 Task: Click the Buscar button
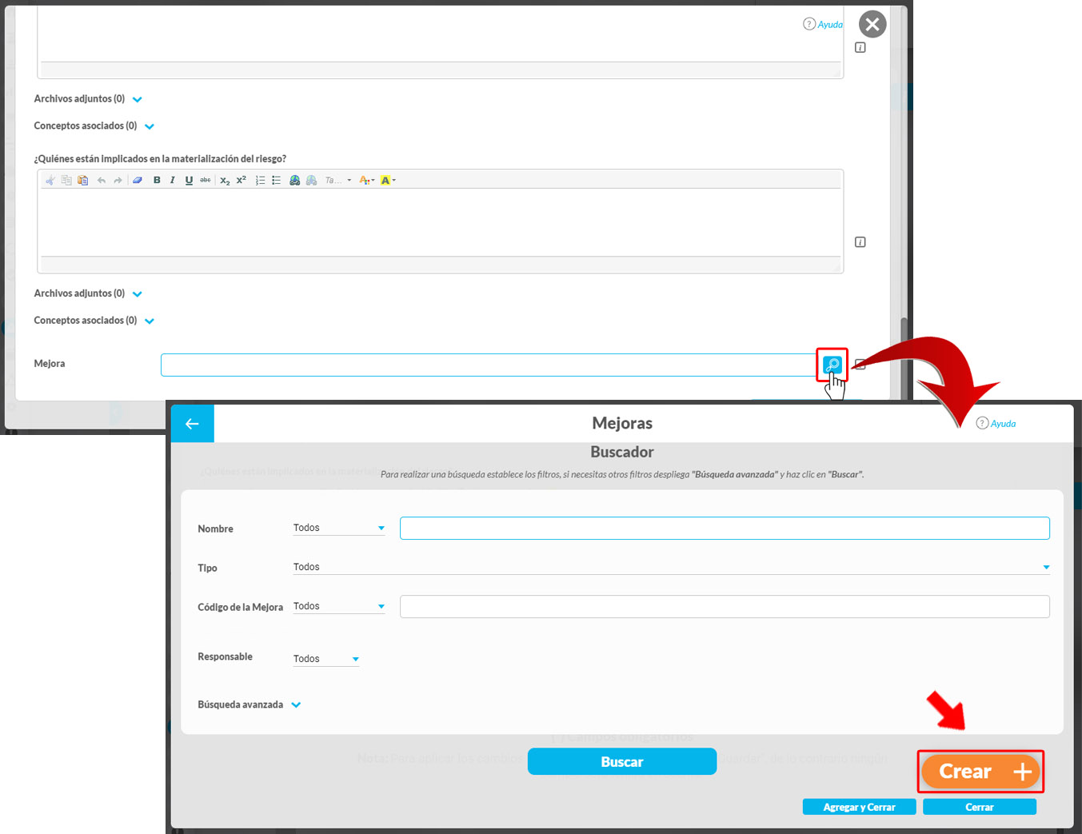click(x=621, y=762)
